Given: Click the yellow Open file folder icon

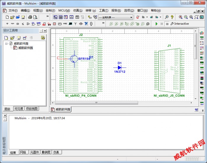Looking at the screenshot, I should click(12, 17).
